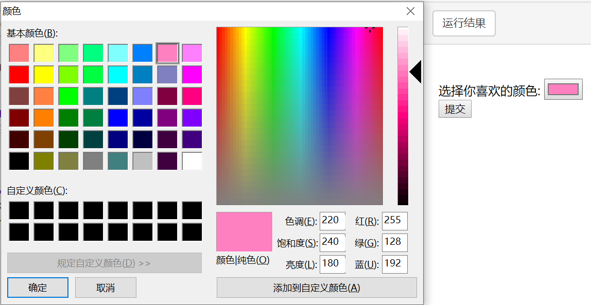Select the pure white color swatch
The height and width of the screenshot is (305, 591).
[192, 161]
